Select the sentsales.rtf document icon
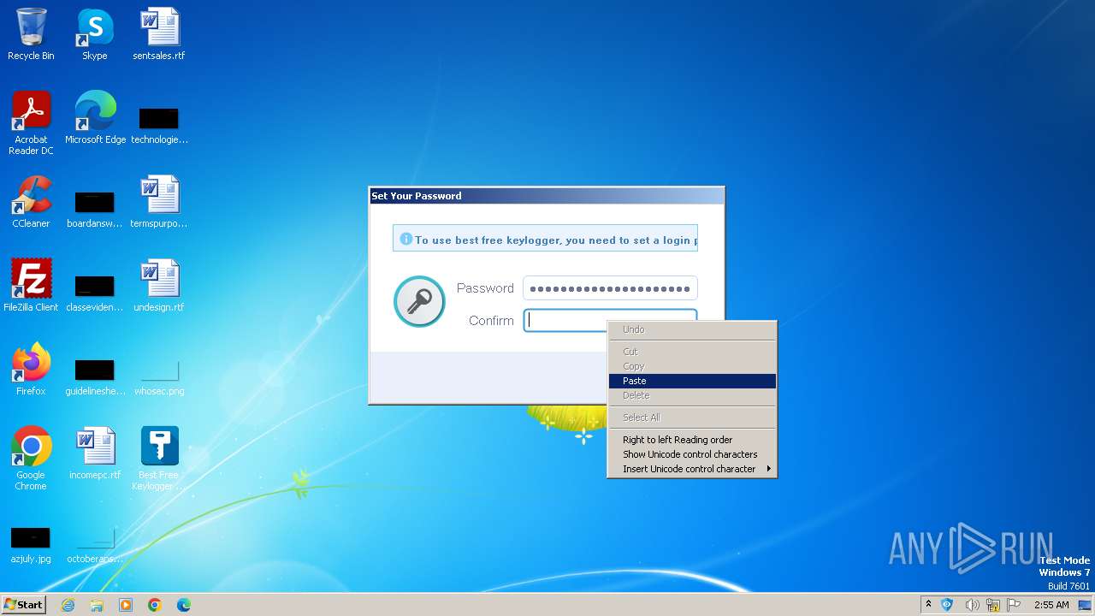Image resolution: width=1095 pixels, height=616 pixels. point(159,34)
